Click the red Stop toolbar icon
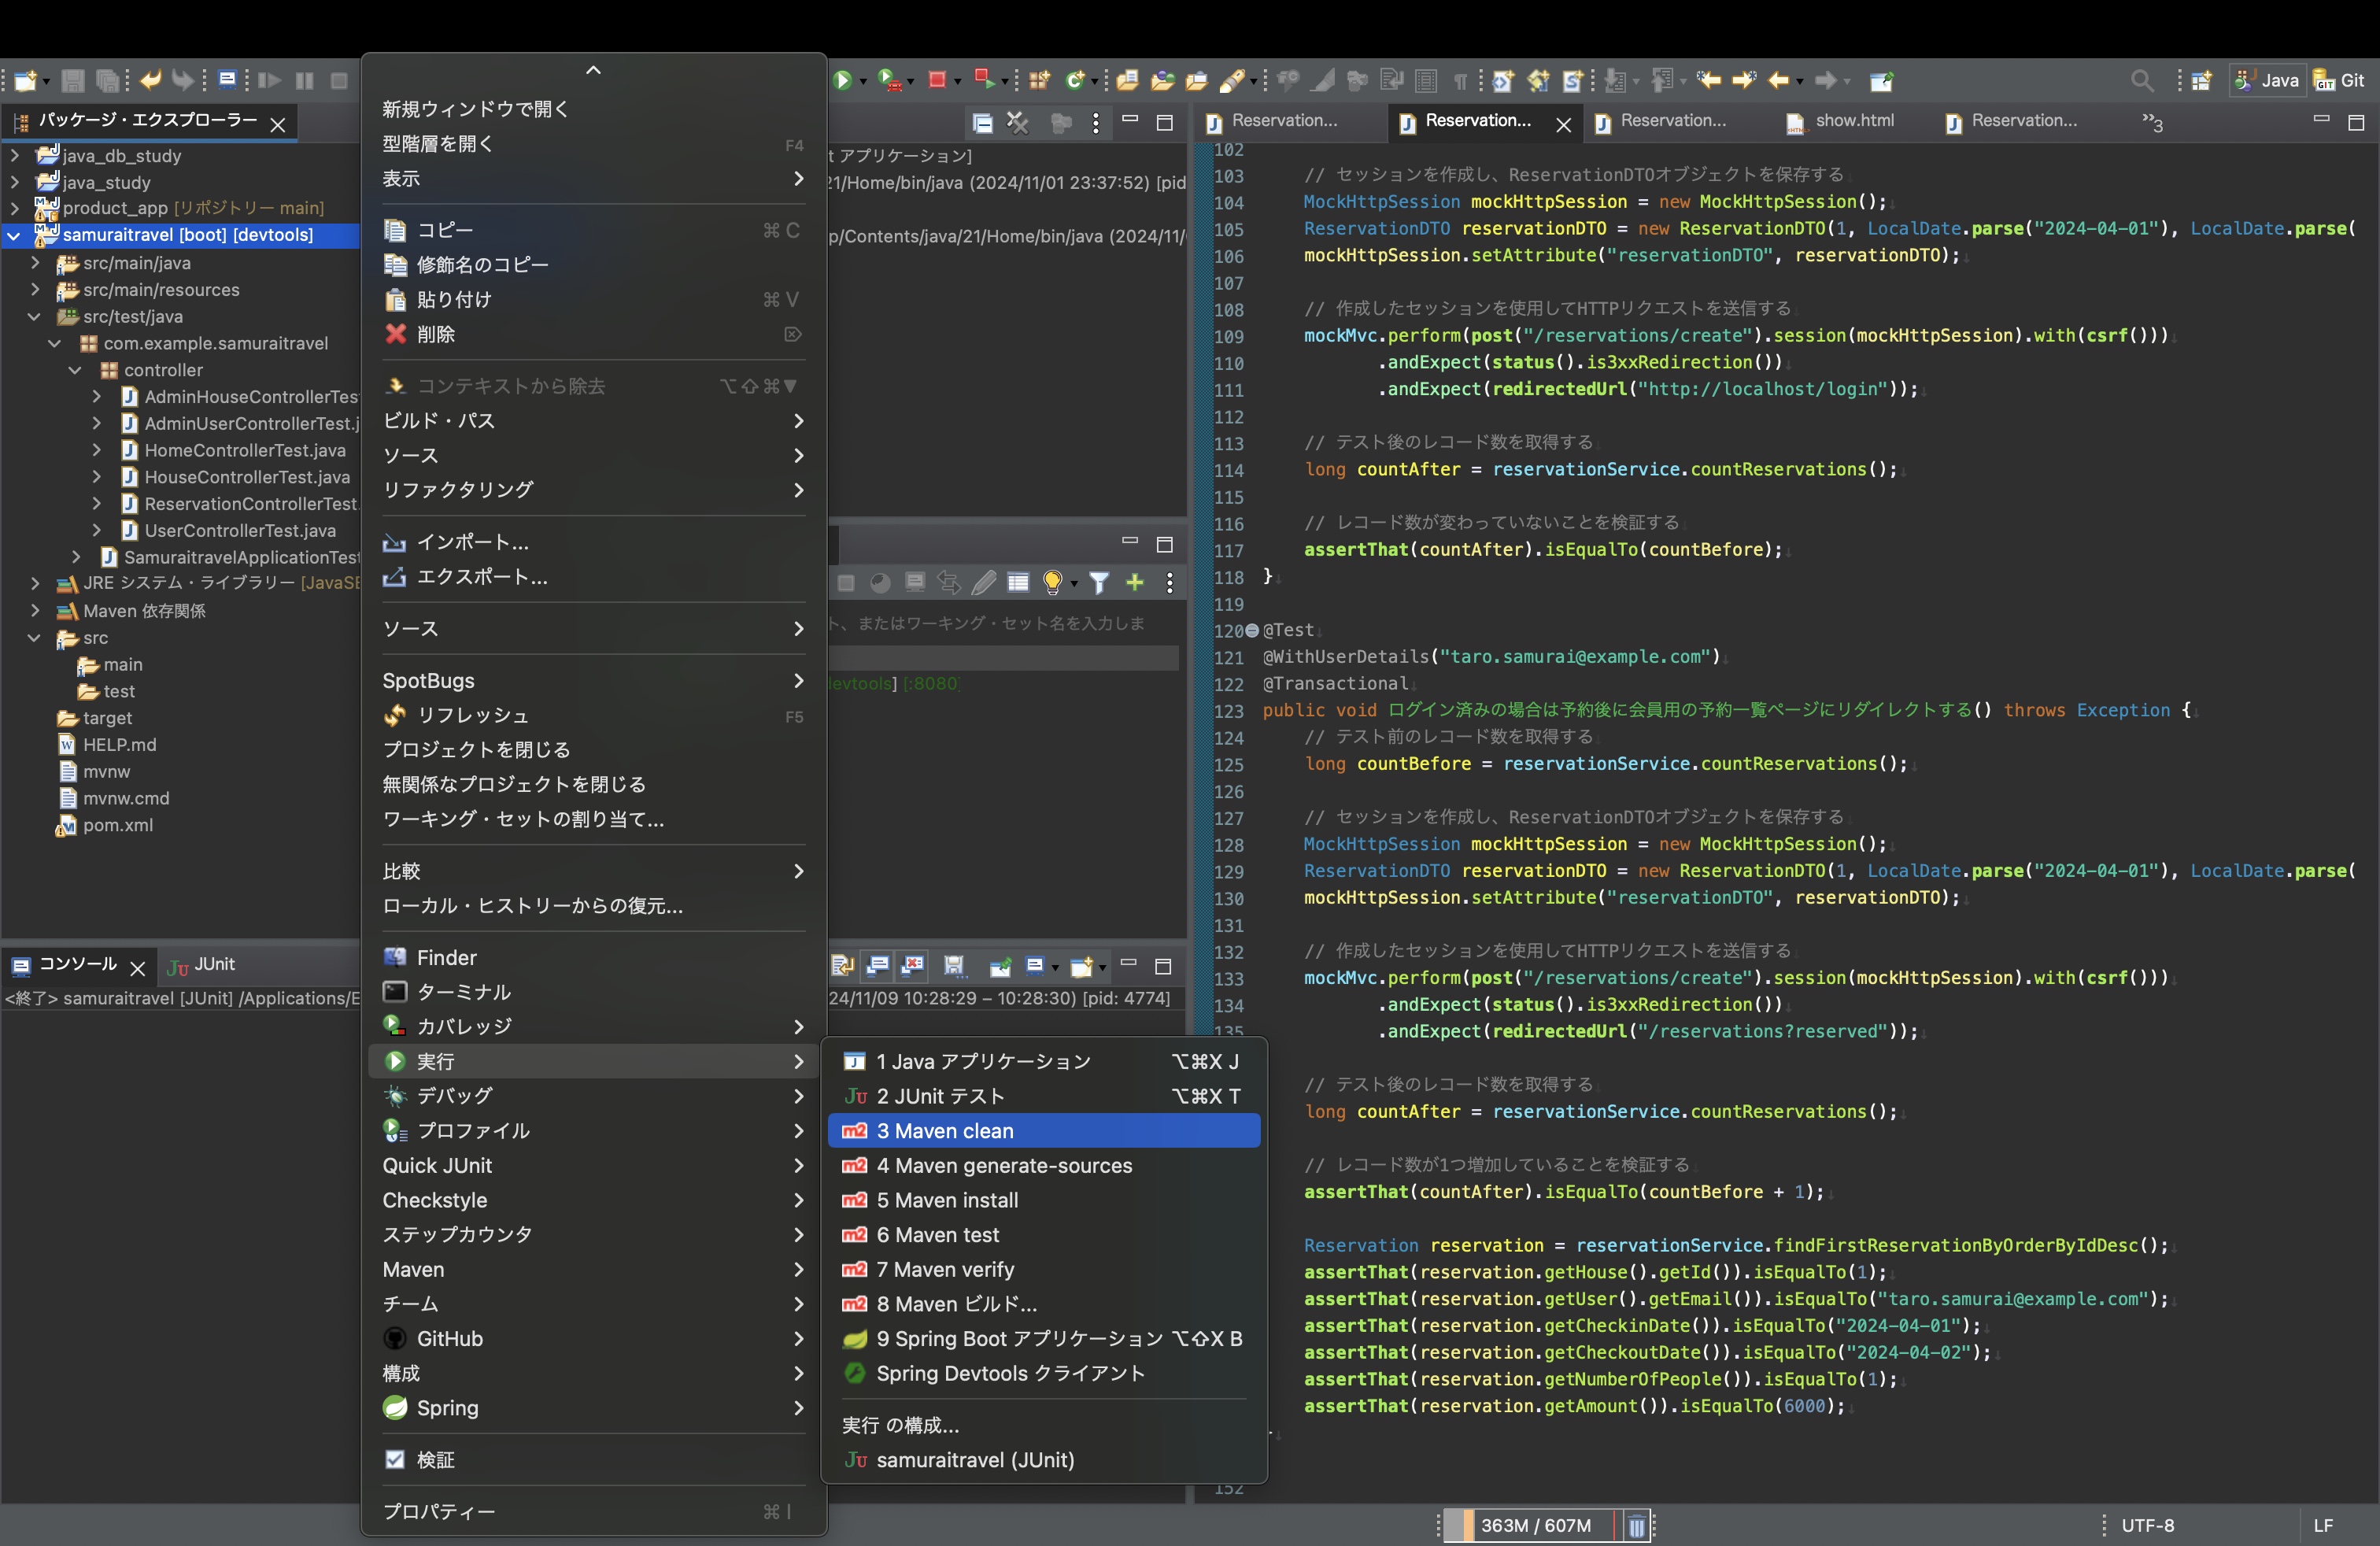The width and height of the screenshot is (2380, 1546). pyautogui.click(x=936, y=80)
